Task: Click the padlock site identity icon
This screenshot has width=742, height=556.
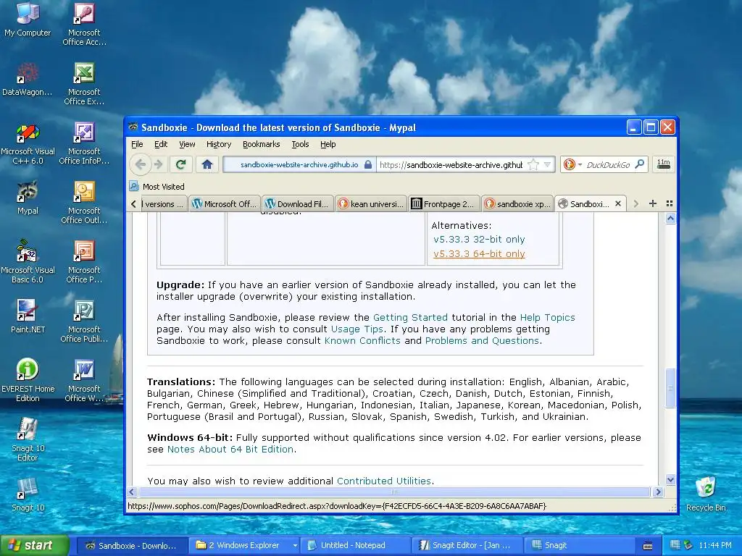Action: [367, 164]
